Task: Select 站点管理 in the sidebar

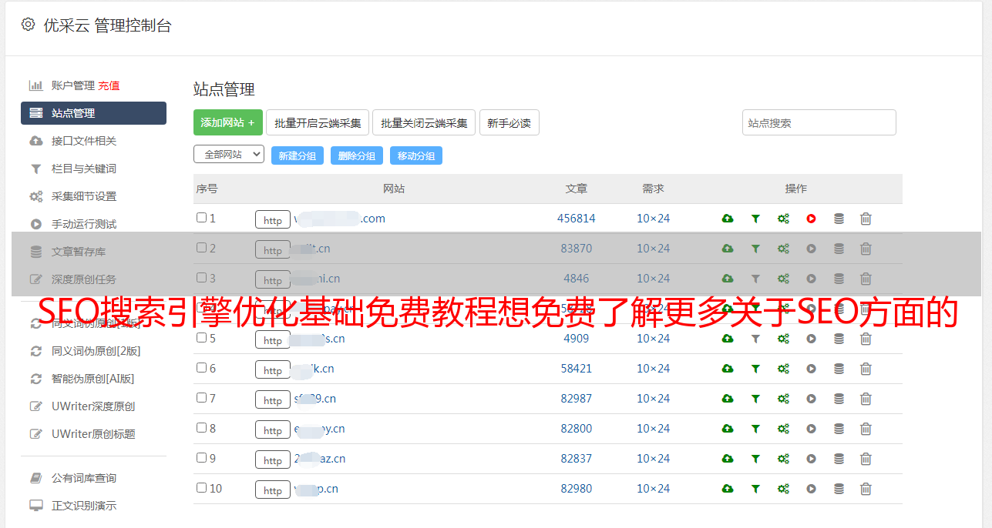Action: [93, 113]
